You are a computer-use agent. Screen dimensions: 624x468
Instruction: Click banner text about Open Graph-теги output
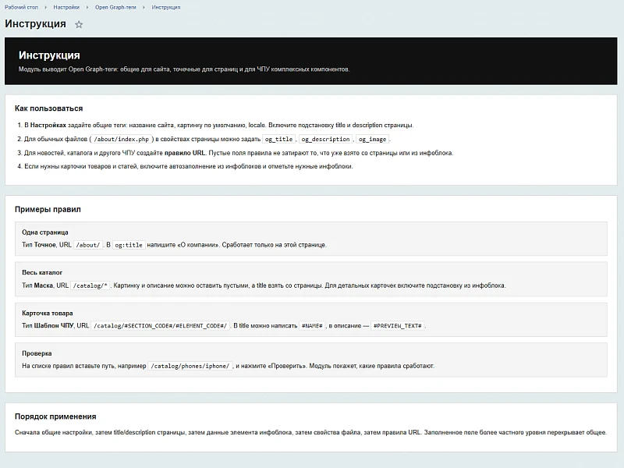[x=184, y=69]
